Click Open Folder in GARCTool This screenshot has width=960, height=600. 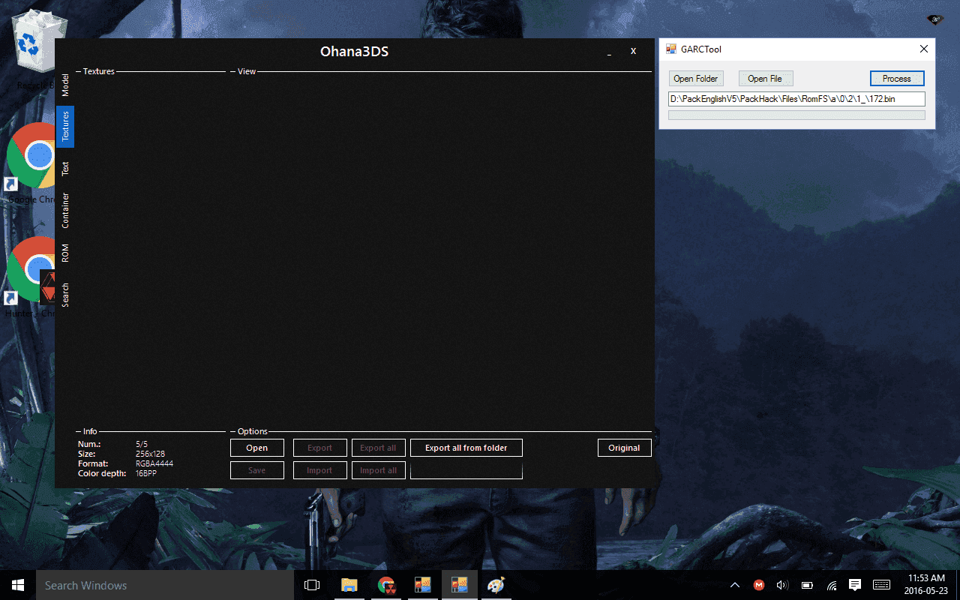695,78
